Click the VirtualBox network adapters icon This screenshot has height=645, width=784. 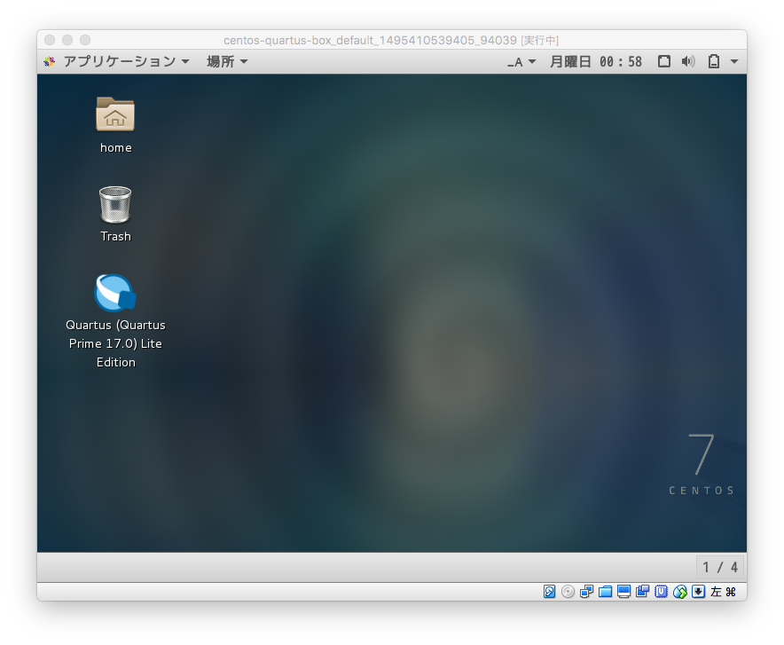[586, 592]
